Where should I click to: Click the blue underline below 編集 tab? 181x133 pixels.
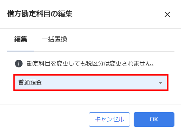(x=20, y=51)
